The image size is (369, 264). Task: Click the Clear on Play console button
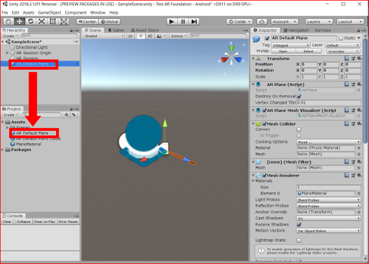[x=44, y=222]
